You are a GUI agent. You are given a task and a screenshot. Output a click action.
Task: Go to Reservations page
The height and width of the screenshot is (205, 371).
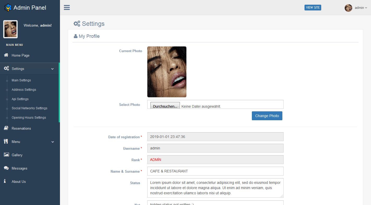[21, 128]
